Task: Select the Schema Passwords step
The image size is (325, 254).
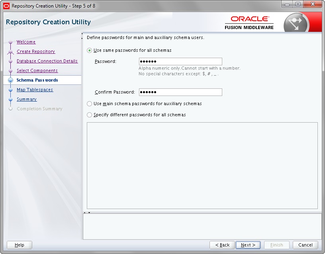Action: coord(37,80)
